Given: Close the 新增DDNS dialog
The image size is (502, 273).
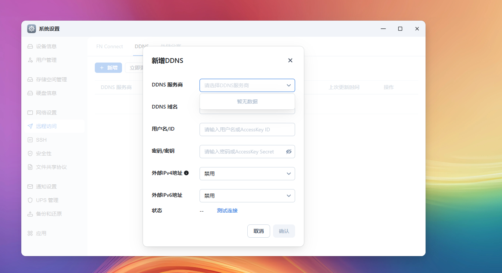Looking at the screenshot, I should pos(290,60).
